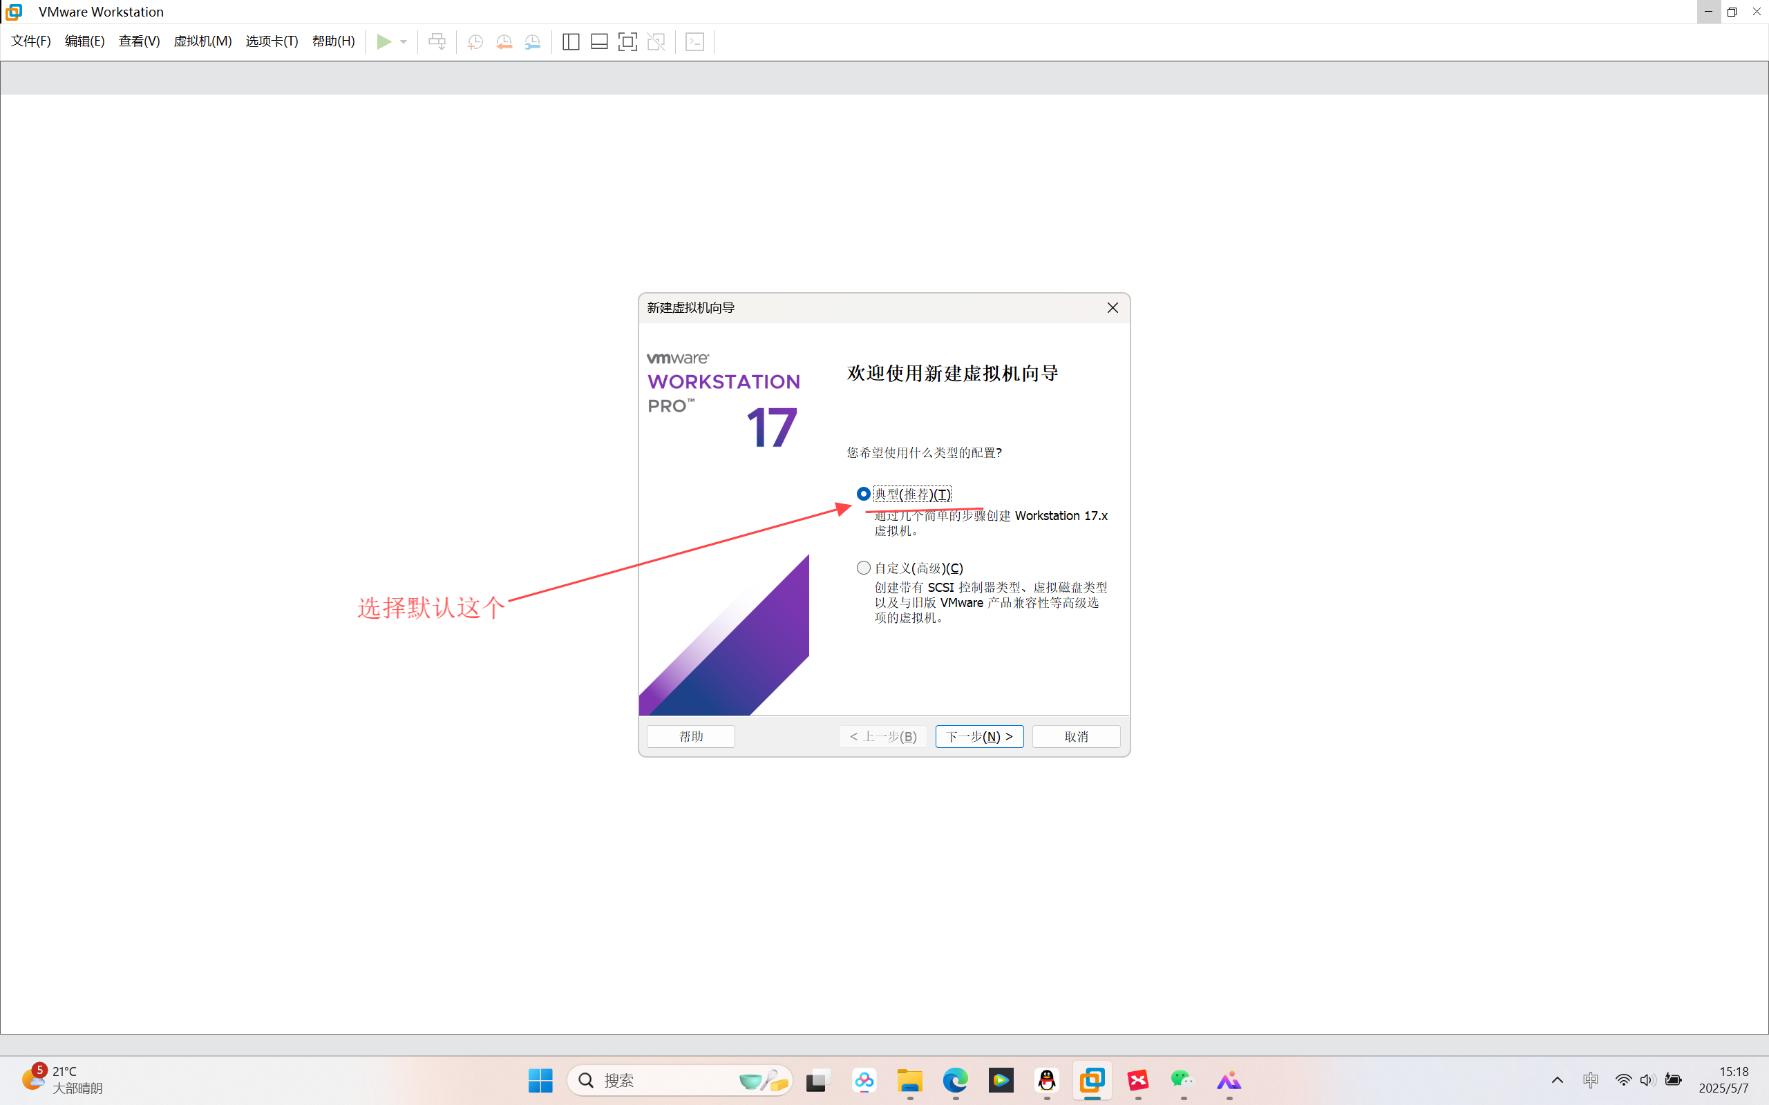Open the 选项卡(T) menu
This screenshot has height=1105, width=1769.
coord(271,41)
